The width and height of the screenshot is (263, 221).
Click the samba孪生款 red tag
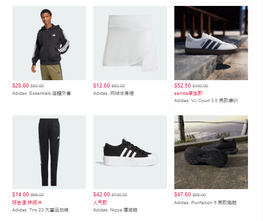pos(188,93)
